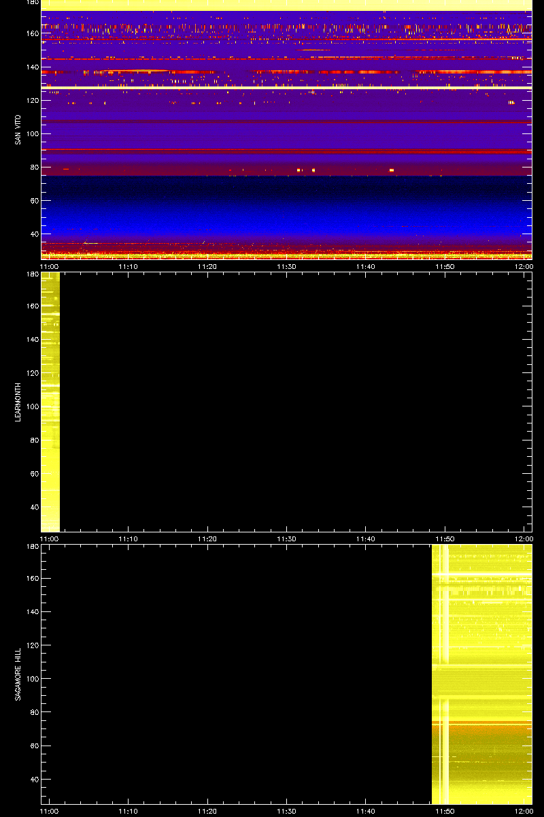544x817 pixels.
Task: Click the 140 frequency label on San Vito axis
Action: pyautogui.click(x=33, y=67)
